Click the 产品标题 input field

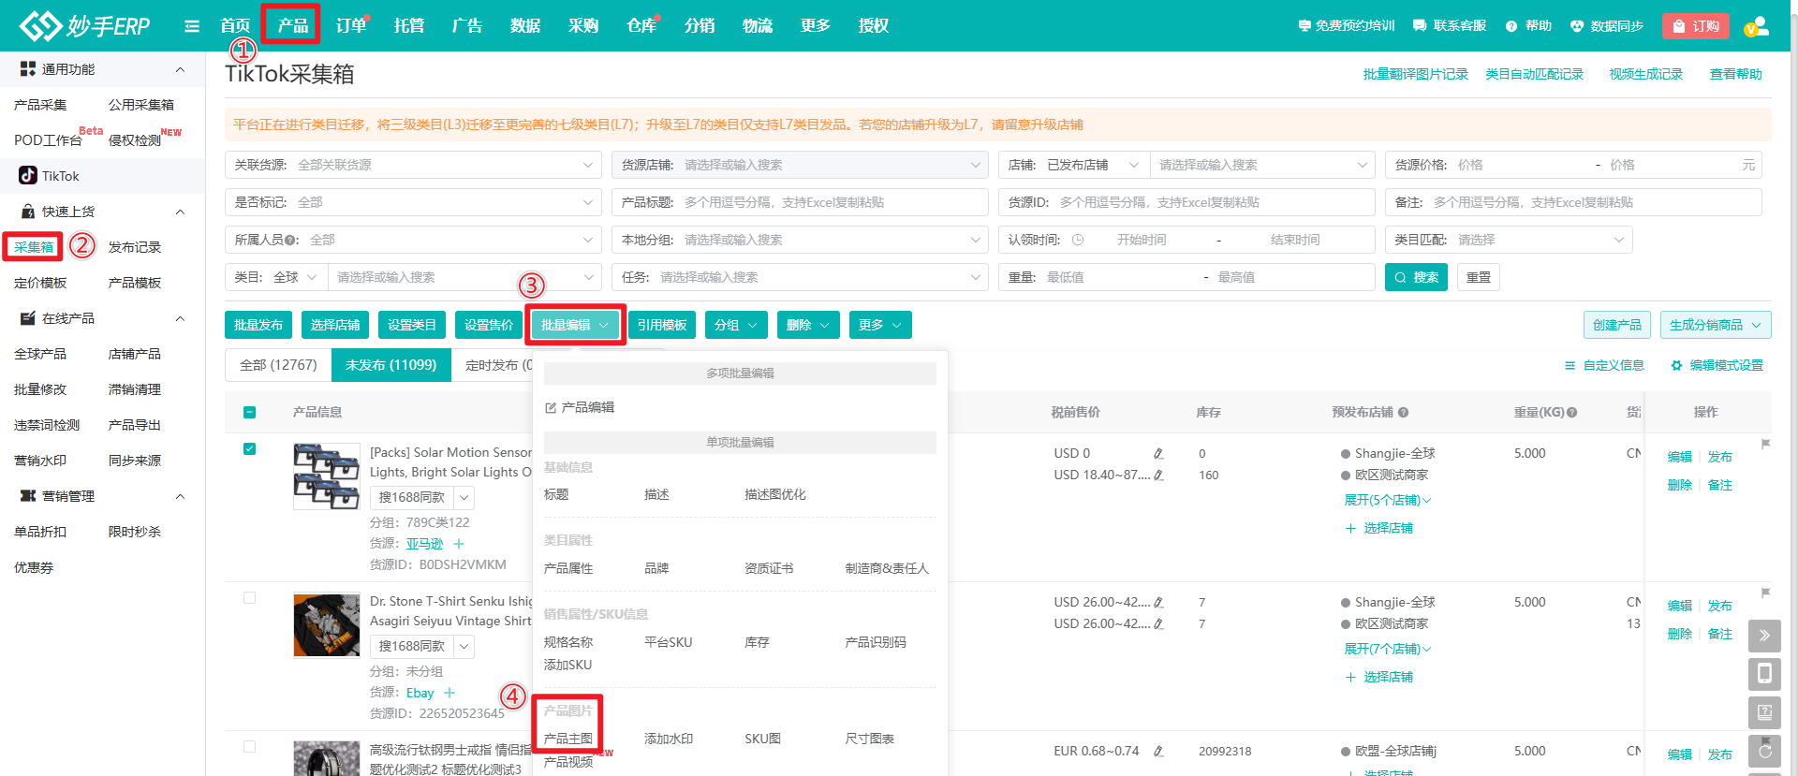[800, 202]
